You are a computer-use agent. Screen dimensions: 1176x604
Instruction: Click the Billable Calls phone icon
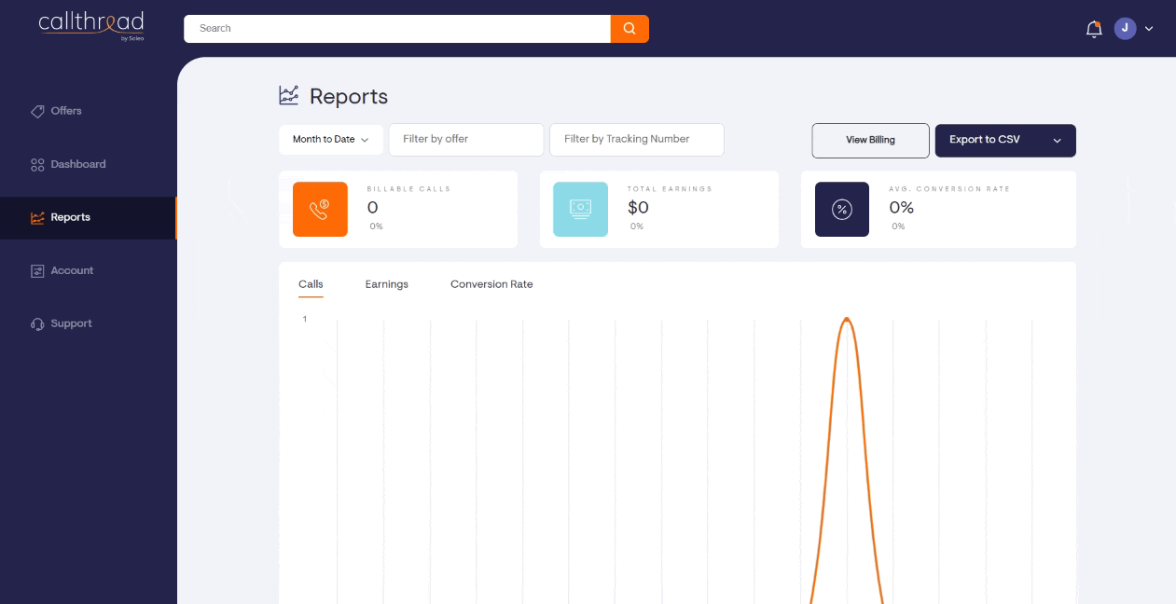(320, 209)
